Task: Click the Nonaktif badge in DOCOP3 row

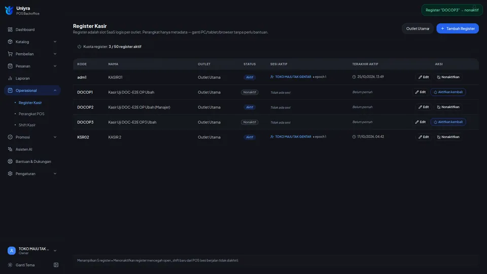Action: point(250,122)
